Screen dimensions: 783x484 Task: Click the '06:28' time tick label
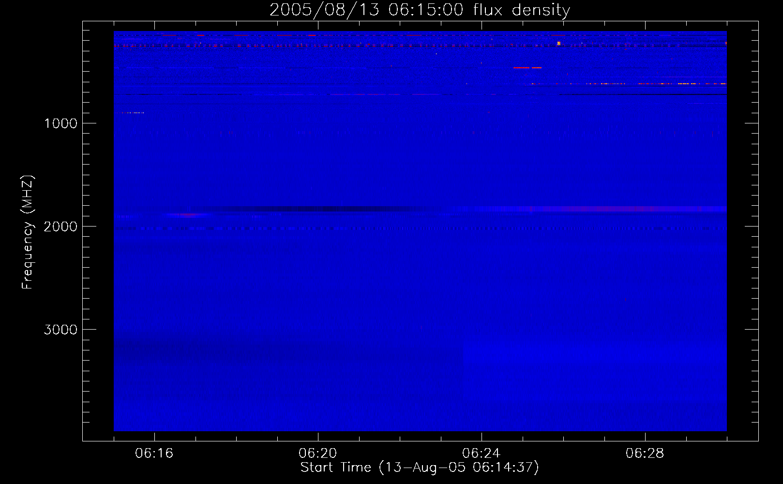coord(645,454)
